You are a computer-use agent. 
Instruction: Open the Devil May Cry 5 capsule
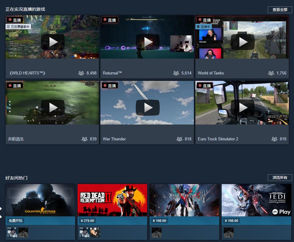pyautogui.click(x=184, y=200)
